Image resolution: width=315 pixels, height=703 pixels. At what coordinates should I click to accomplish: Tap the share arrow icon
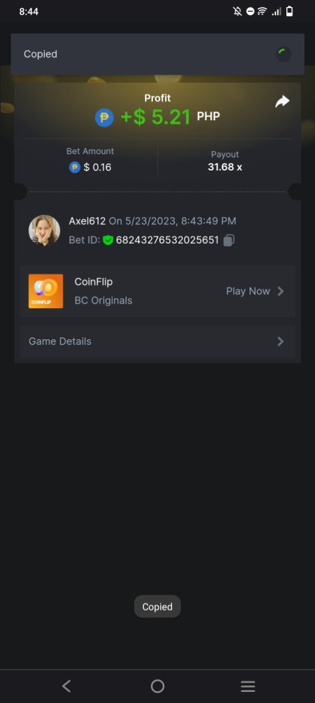point(282,102)
